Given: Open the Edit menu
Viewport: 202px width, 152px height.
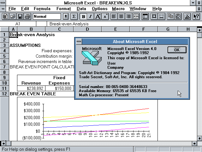Looking at the screenshot, I should pyautogui.click(x=25, y=9).
